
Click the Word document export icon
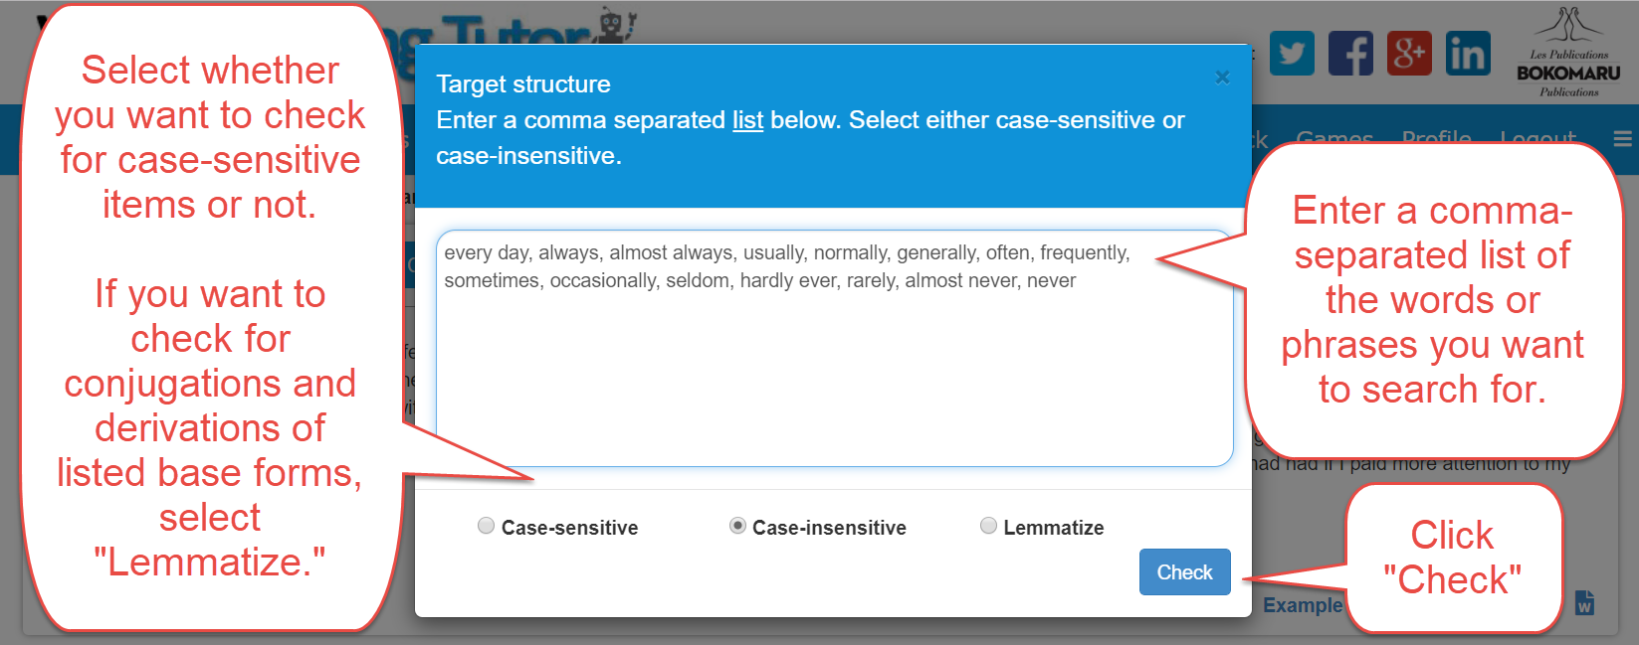(x=1585, y=602)
